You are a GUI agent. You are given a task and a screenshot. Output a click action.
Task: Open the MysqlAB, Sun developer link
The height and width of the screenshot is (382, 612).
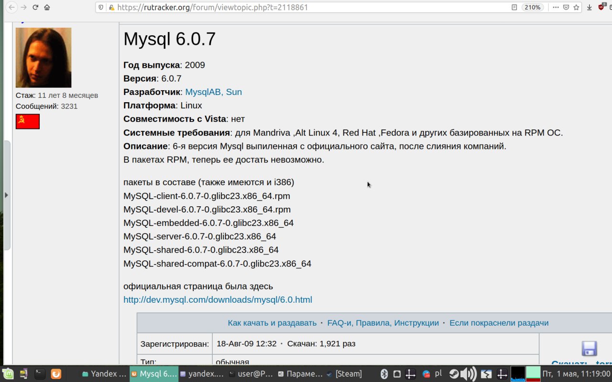click(214, 92)
